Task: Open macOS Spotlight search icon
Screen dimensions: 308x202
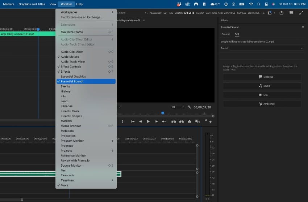Action: 259,4
